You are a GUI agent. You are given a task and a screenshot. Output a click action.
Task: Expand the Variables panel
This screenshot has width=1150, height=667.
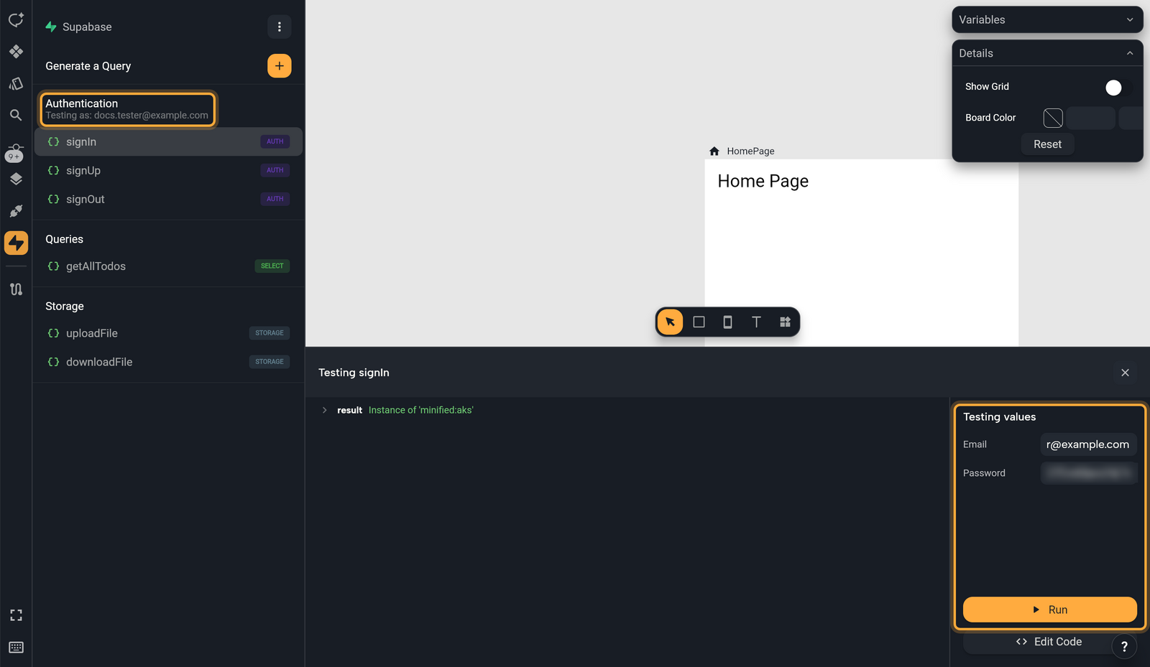pos(1047,20)
